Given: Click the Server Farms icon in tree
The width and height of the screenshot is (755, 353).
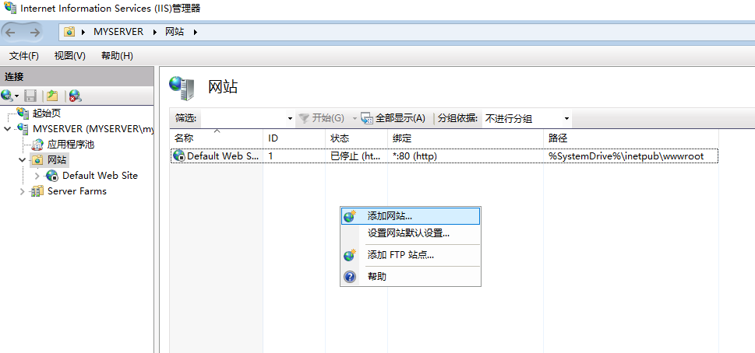Looking at the screenshot, I should point(37,191).
